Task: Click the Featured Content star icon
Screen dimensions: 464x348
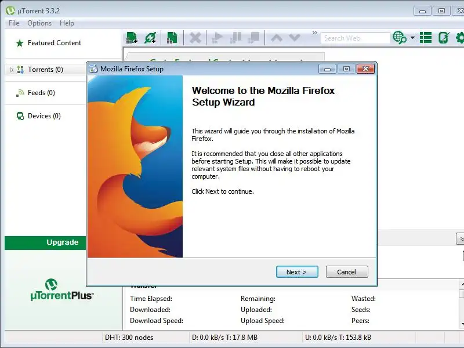Action: coord(20,43)
